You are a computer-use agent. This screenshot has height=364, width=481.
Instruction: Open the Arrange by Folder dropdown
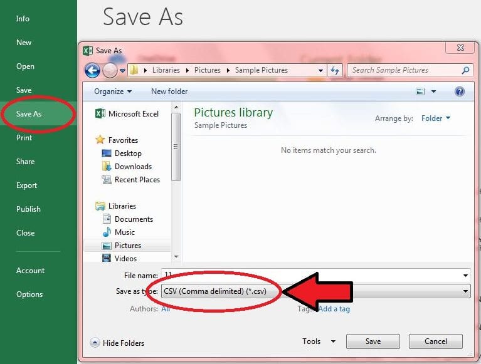click(435, 118)
